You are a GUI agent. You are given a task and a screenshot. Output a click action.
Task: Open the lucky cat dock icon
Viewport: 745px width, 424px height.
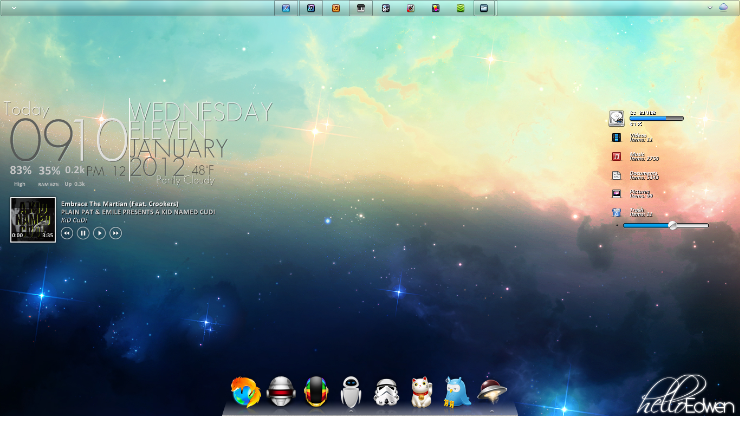coord(422,392)
